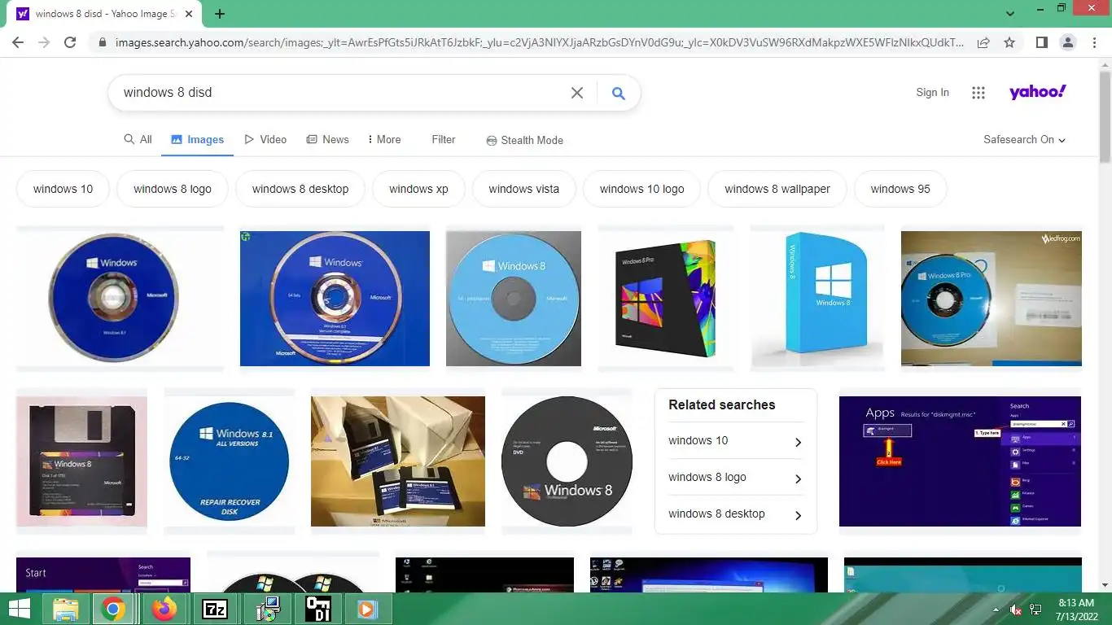Open Chrome side panel icon
Screen dimensions: 1112x625
1041,42
